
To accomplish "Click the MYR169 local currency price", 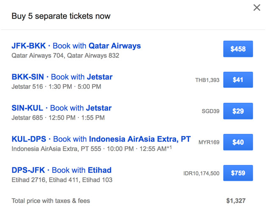I will click(209, 142).
